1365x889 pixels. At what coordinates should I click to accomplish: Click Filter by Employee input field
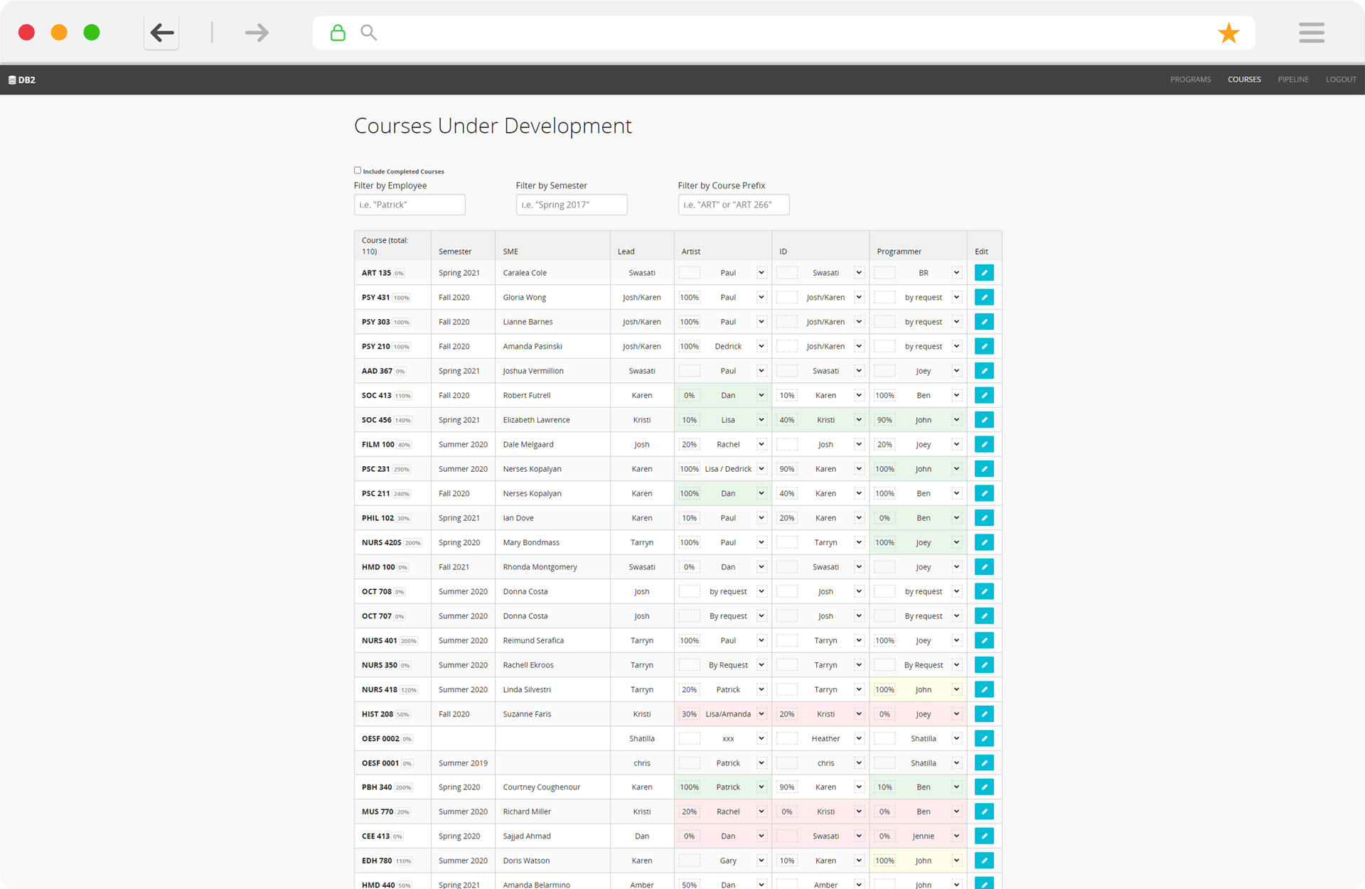pos(409,204)
